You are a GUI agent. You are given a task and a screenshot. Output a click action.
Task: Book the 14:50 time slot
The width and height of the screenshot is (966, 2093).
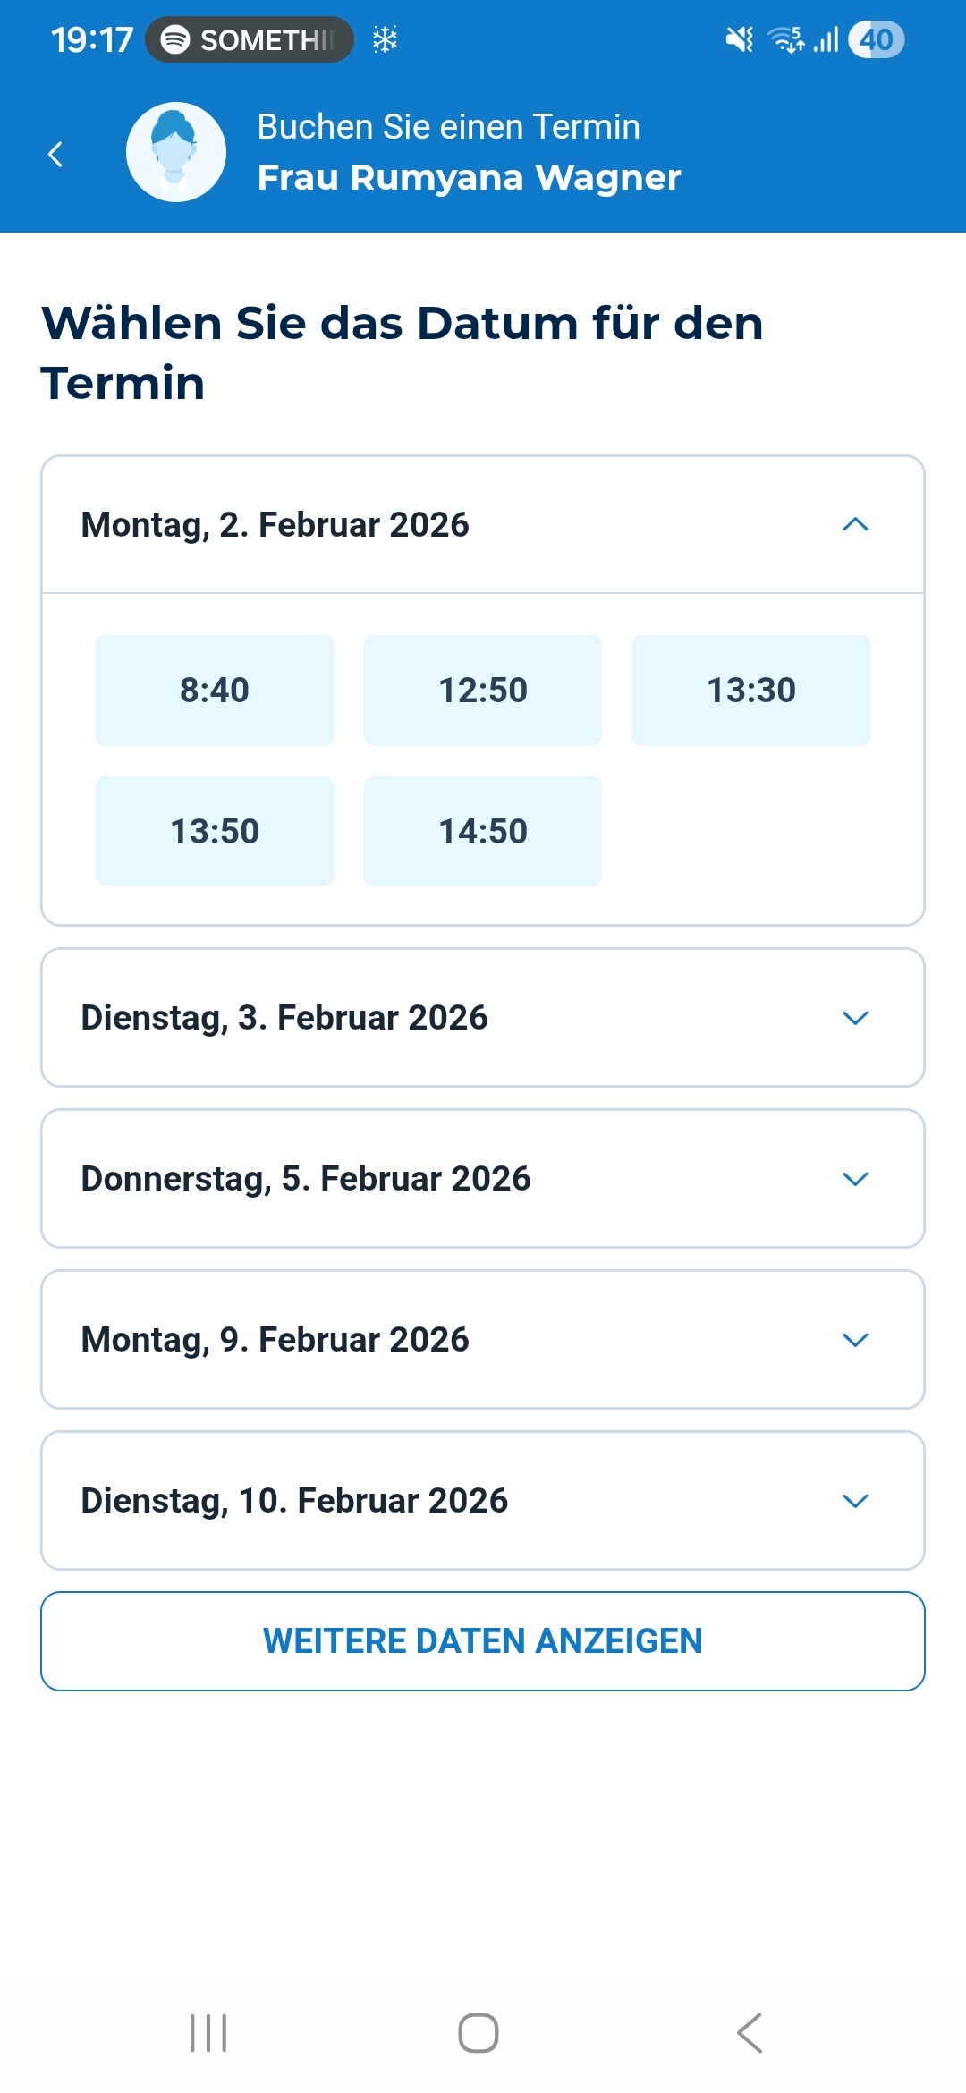483,832
